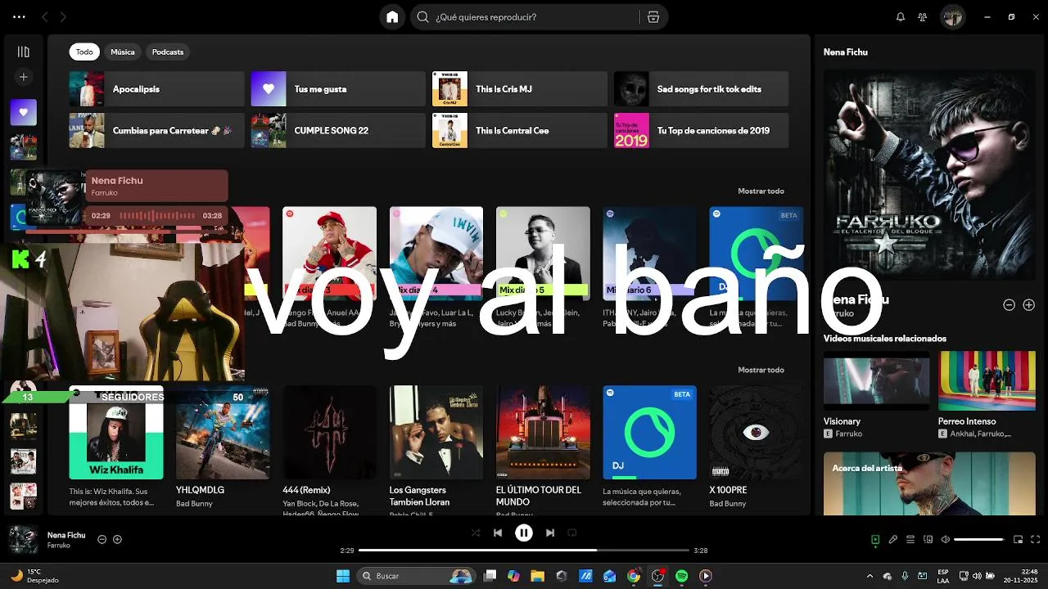This screenshot has width=1048, height=589.
Task: Open Liked Songs heart in the sidebar
Action: (24, 112)
